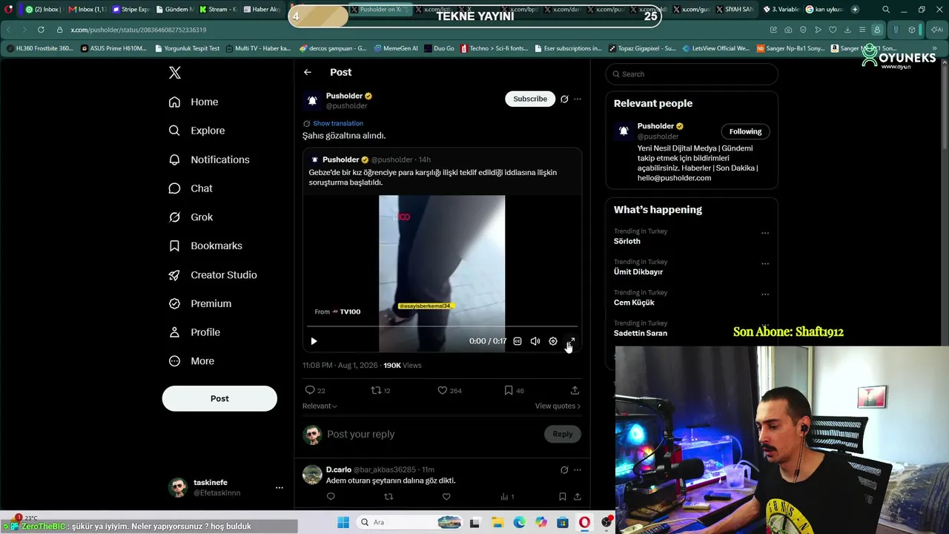Like the post with 264 likes

click(449, 390)
